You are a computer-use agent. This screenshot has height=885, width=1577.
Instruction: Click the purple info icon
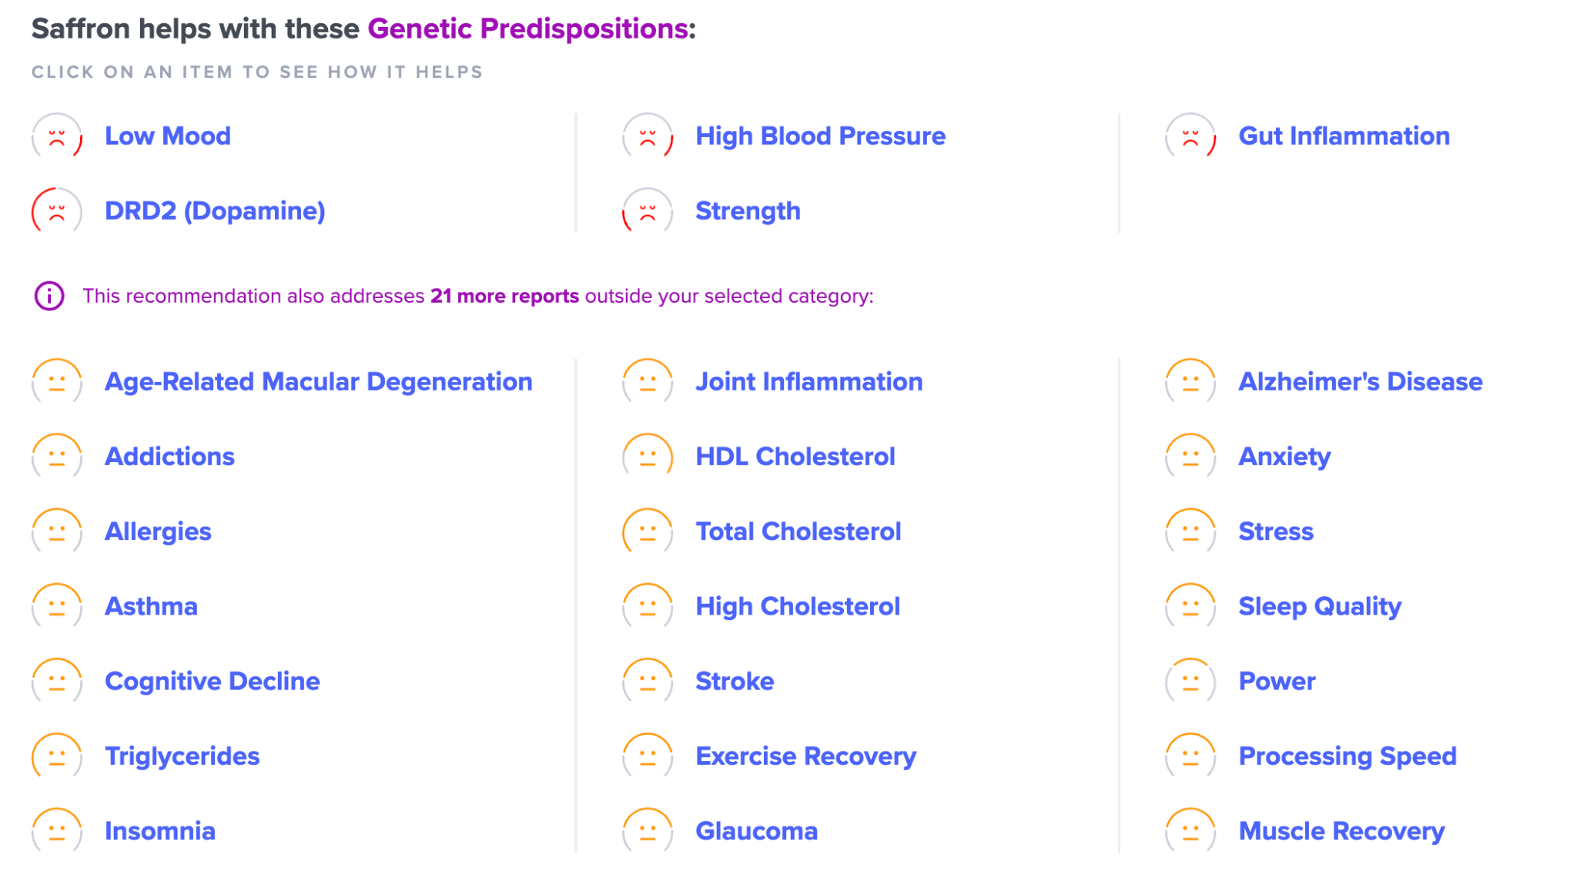(x=49, y=296)
